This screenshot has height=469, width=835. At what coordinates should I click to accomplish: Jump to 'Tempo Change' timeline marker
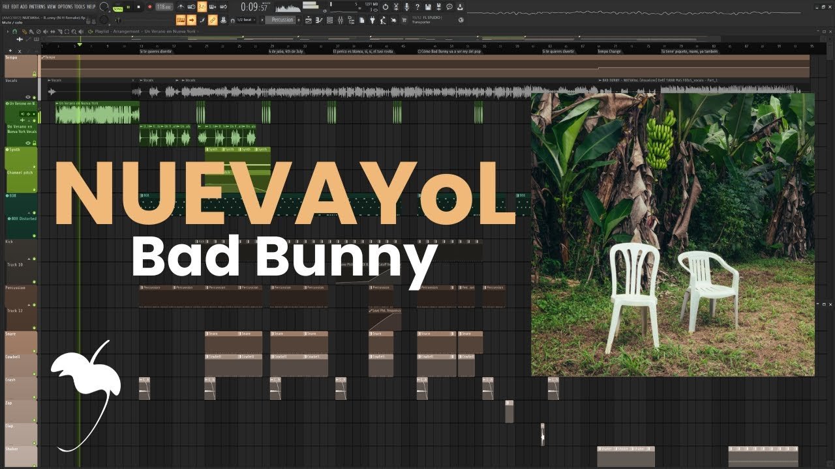point(609,51)
